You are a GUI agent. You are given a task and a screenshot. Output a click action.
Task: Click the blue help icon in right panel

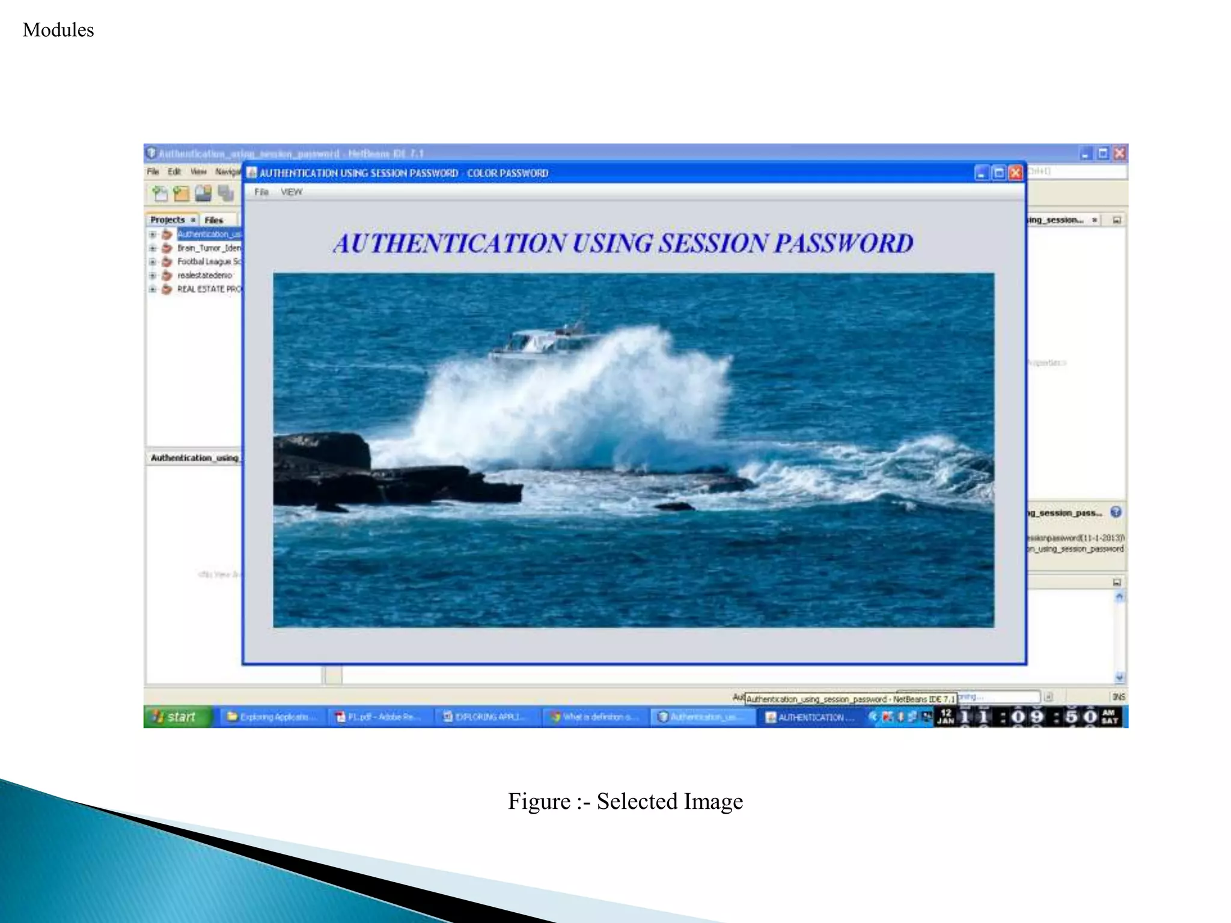point(1116,512)
